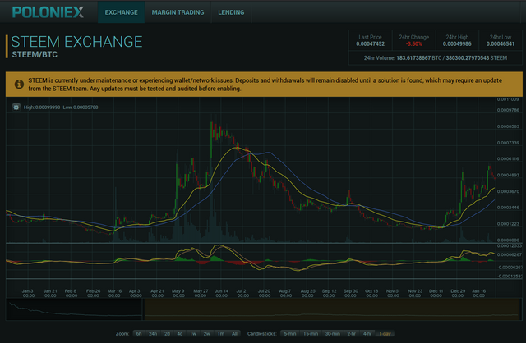Click the 0.0001223 price axis label
The width and height of the screenshot is (526, 343).
(508, 224)
